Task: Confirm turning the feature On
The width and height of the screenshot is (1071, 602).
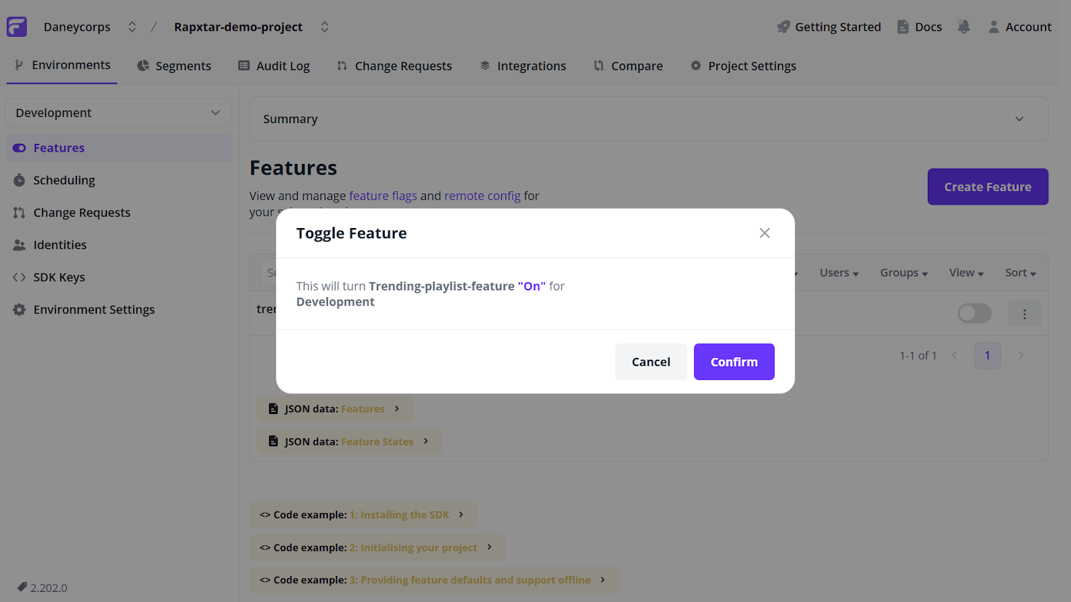Action: [x=734, y=361]
